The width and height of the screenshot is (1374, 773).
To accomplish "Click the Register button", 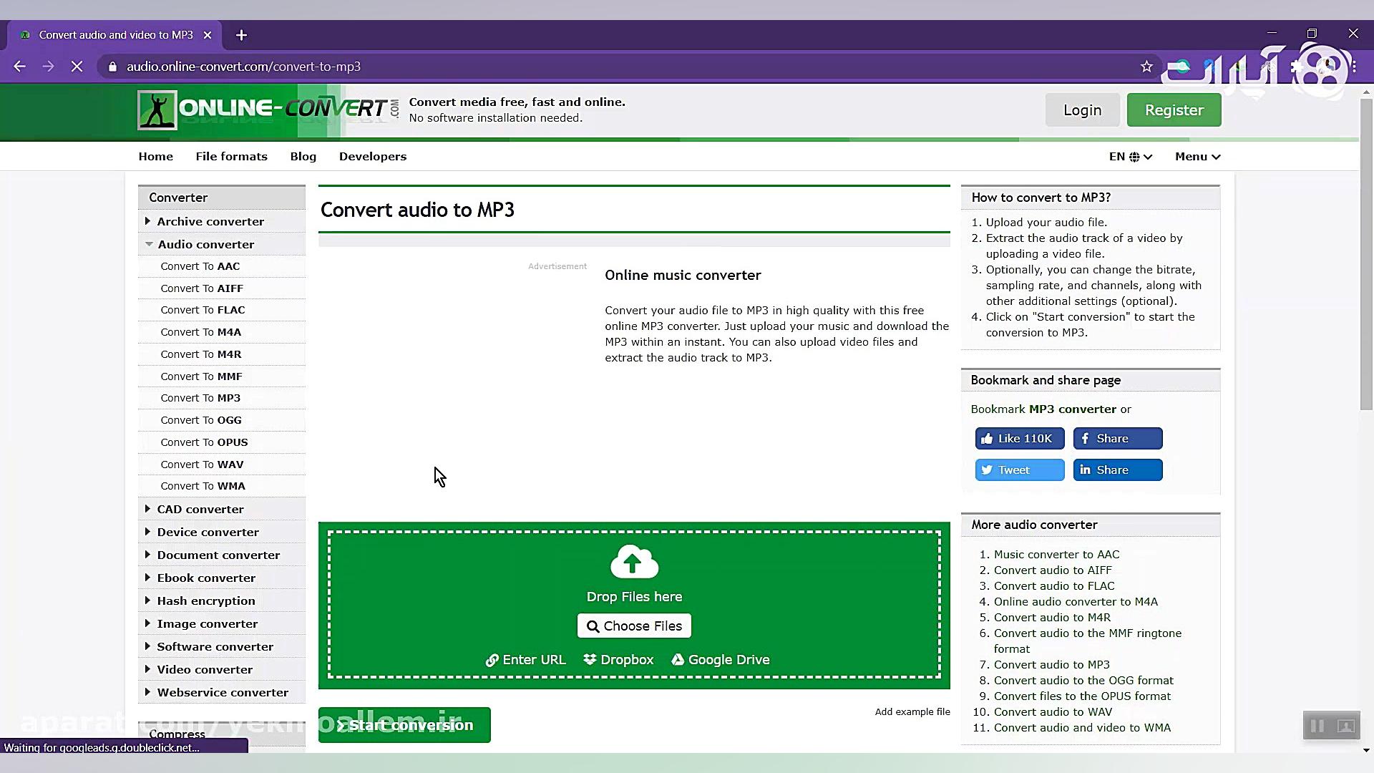I will point(1174,110).
